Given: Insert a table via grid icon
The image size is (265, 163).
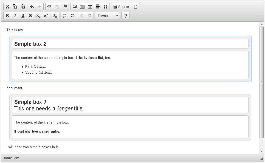Looking at the screenshot, I should click(90, 7).
